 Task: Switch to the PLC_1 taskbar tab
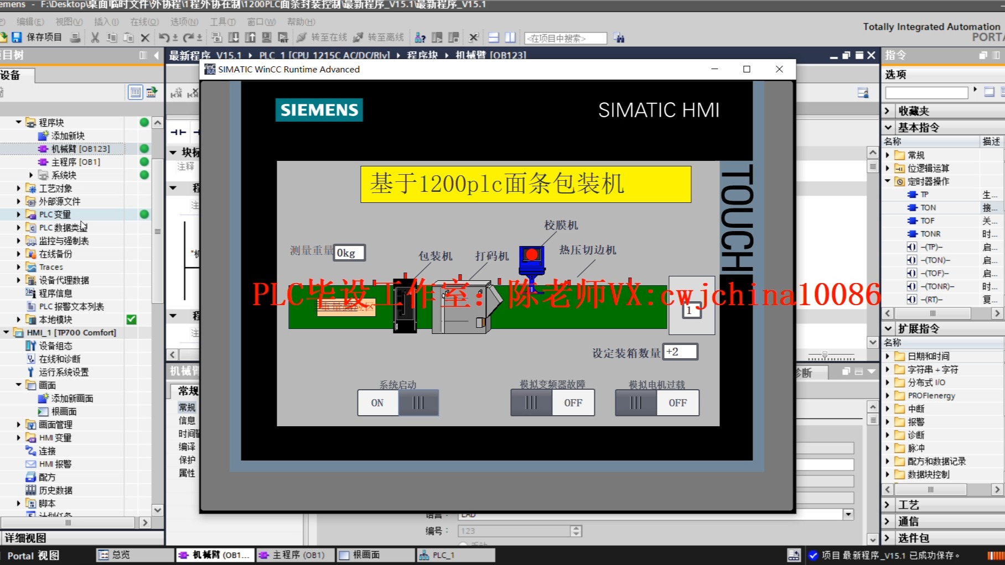[455, 554]
